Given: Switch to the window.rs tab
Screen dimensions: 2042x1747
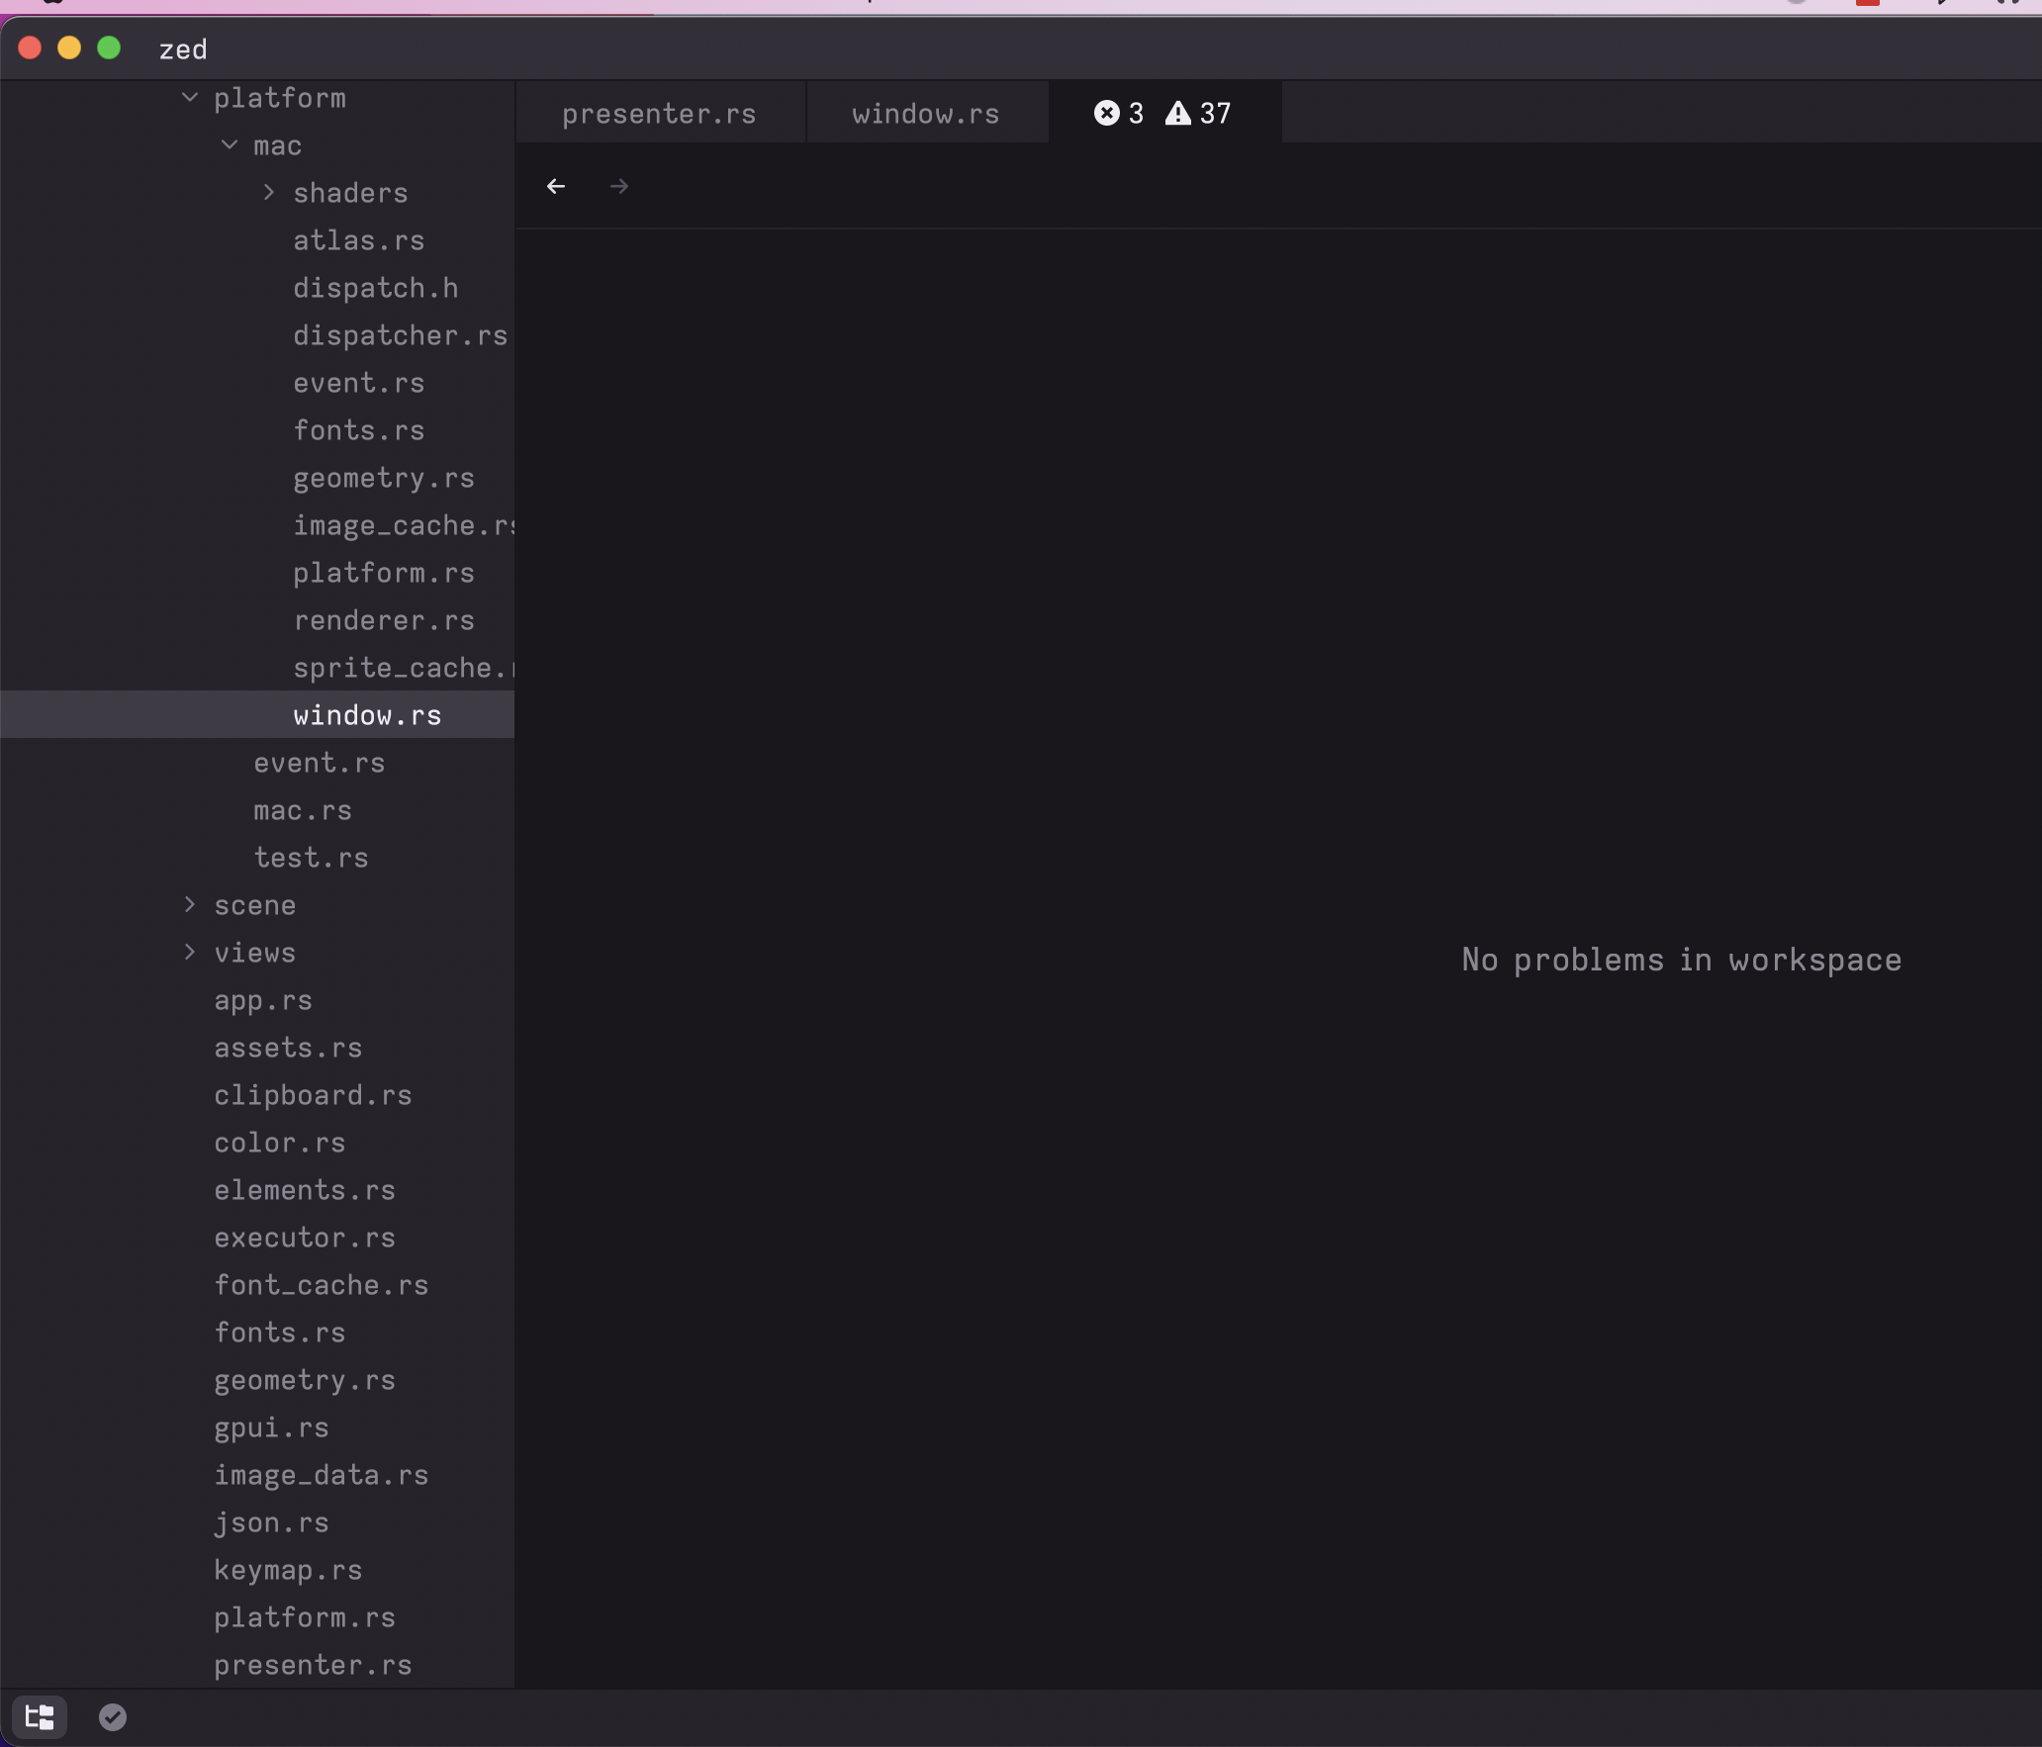Looking at the screenshot, I should [925, 113].
